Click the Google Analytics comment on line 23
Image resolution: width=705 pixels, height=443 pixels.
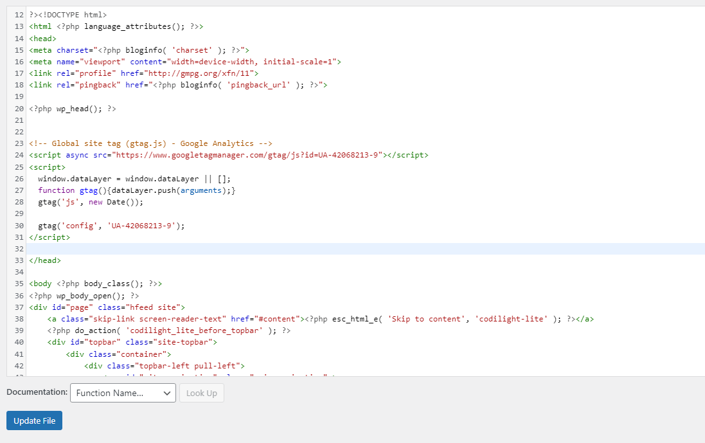coord(150,143)
